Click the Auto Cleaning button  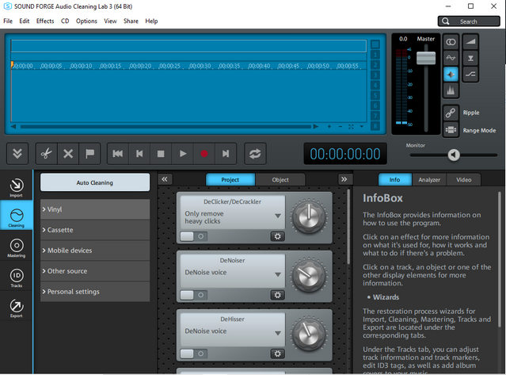click(x=95, y=182)
